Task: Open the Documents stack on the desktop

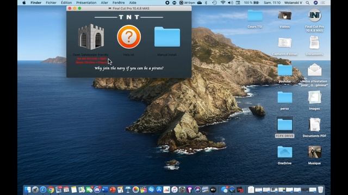Action: [x=314, y=43]
